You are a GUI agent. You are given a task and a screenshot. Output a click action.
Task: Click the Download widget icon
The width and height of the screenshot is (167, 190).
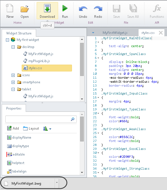click(47, 8)
